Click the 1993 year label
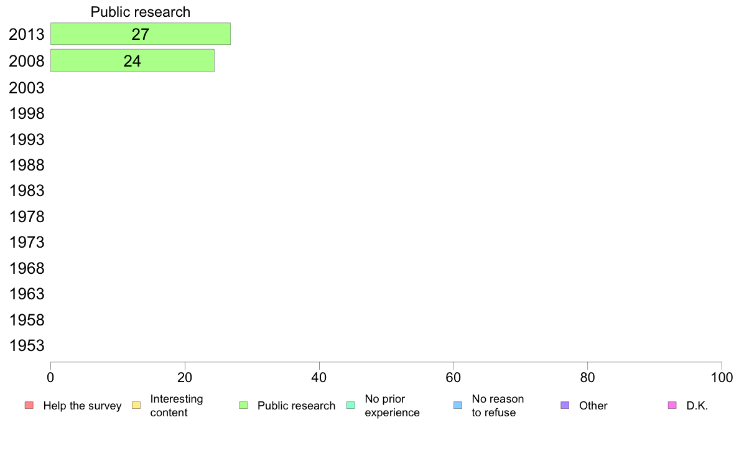Viewport: 739px width, 458px height. click(x=27, y=139)
